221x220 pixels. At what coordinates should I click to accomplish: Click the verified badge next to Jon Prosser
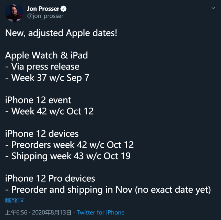pyautogui.click(x=64, y=9)
